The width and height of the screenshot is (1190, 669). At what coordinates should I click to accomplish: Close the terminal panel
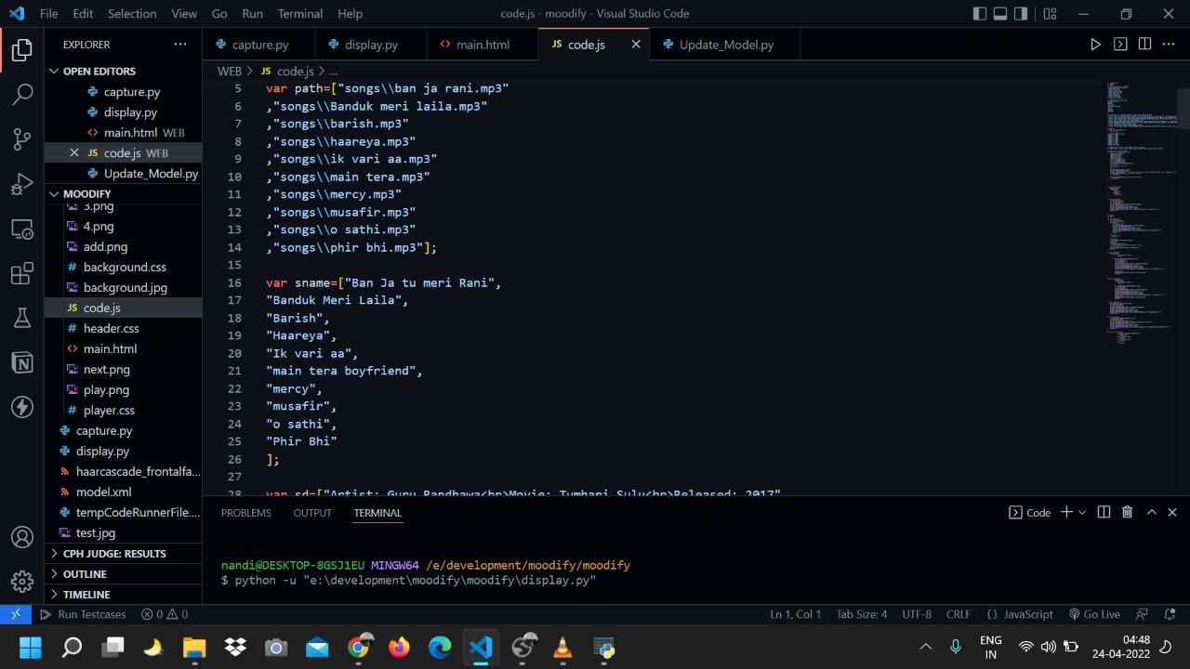[x=1172, y=512]
